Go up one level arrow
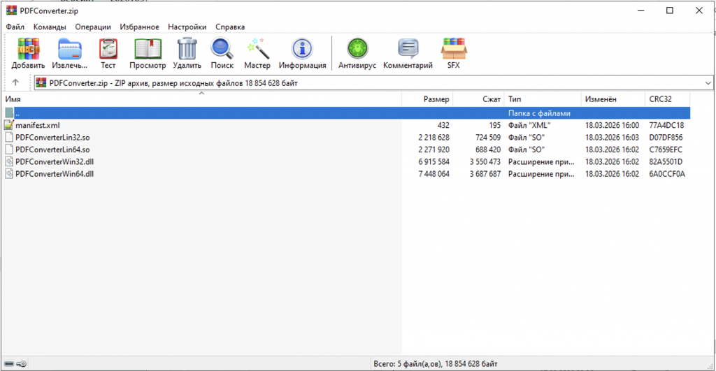The width and height of the screenshot is (716, 371). pyautogui.click(x=15, y=82)
